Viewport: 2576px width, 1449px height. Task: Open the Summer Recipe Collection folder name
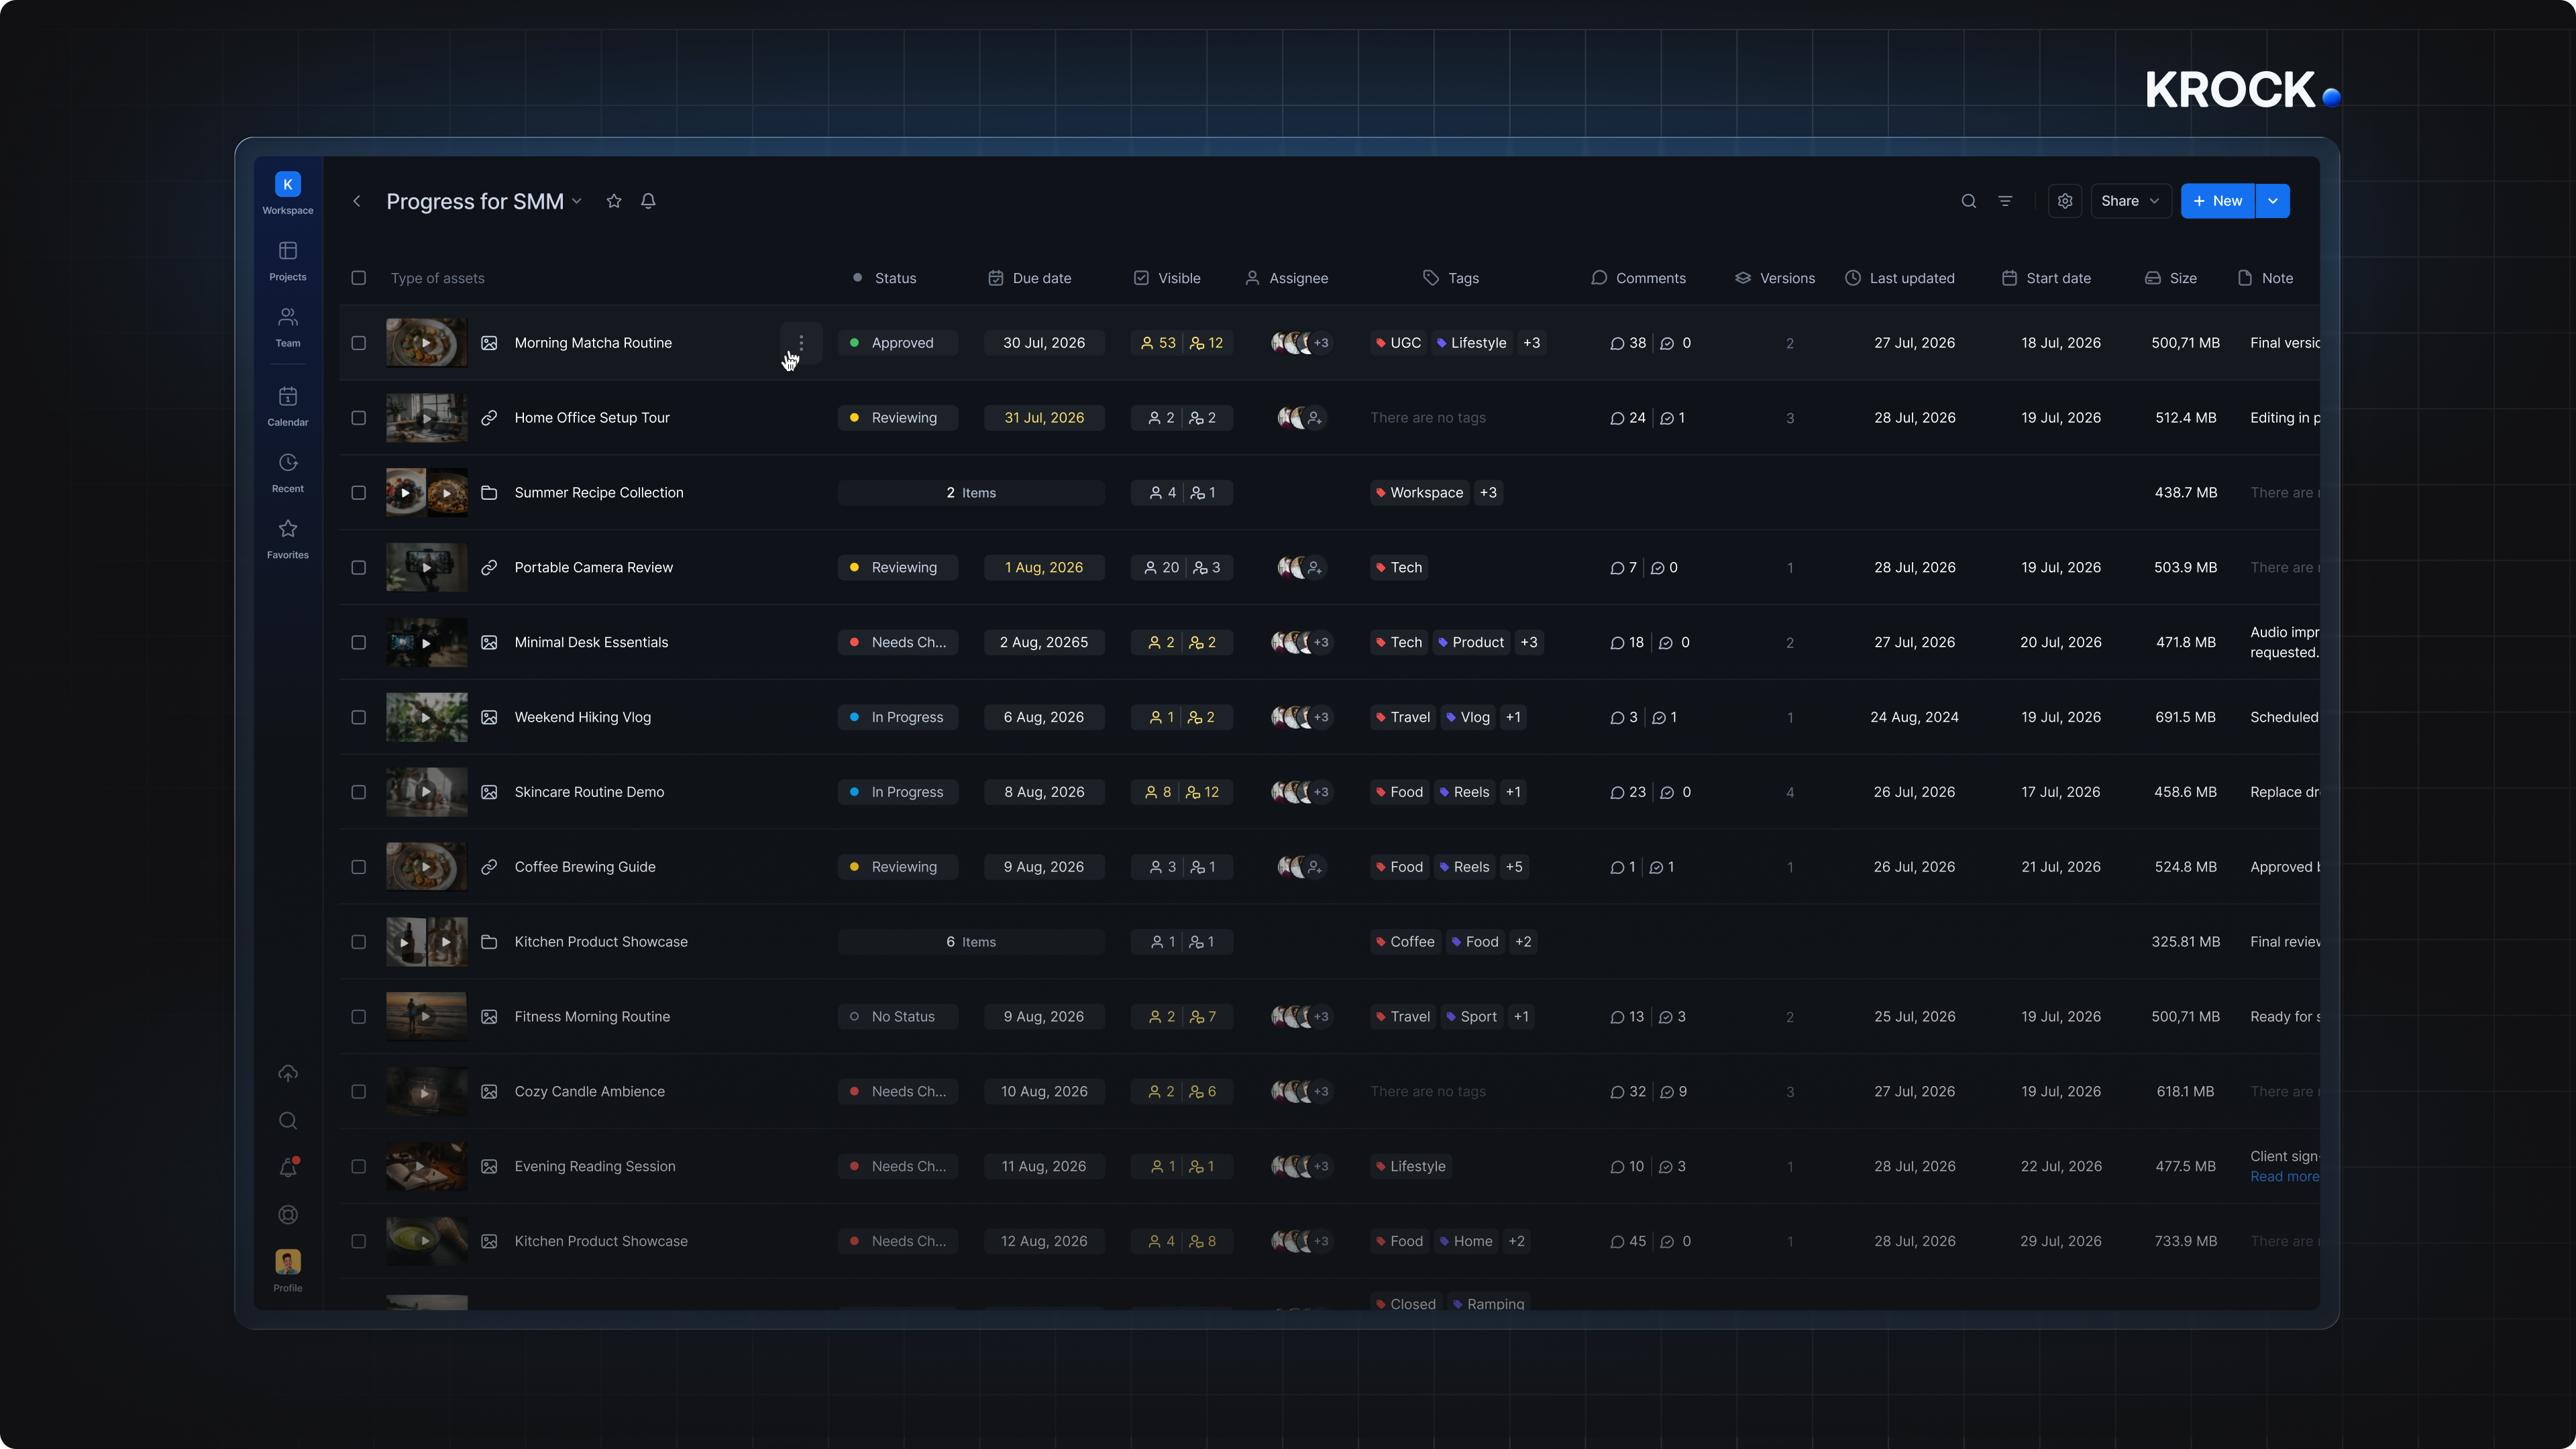pos(599,493)
